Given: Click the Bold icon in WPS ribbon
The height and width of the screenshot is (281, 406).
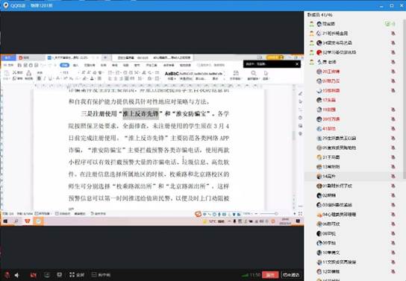Looking at the screenshot, I should pyautogui.click(x=39, y=78).
